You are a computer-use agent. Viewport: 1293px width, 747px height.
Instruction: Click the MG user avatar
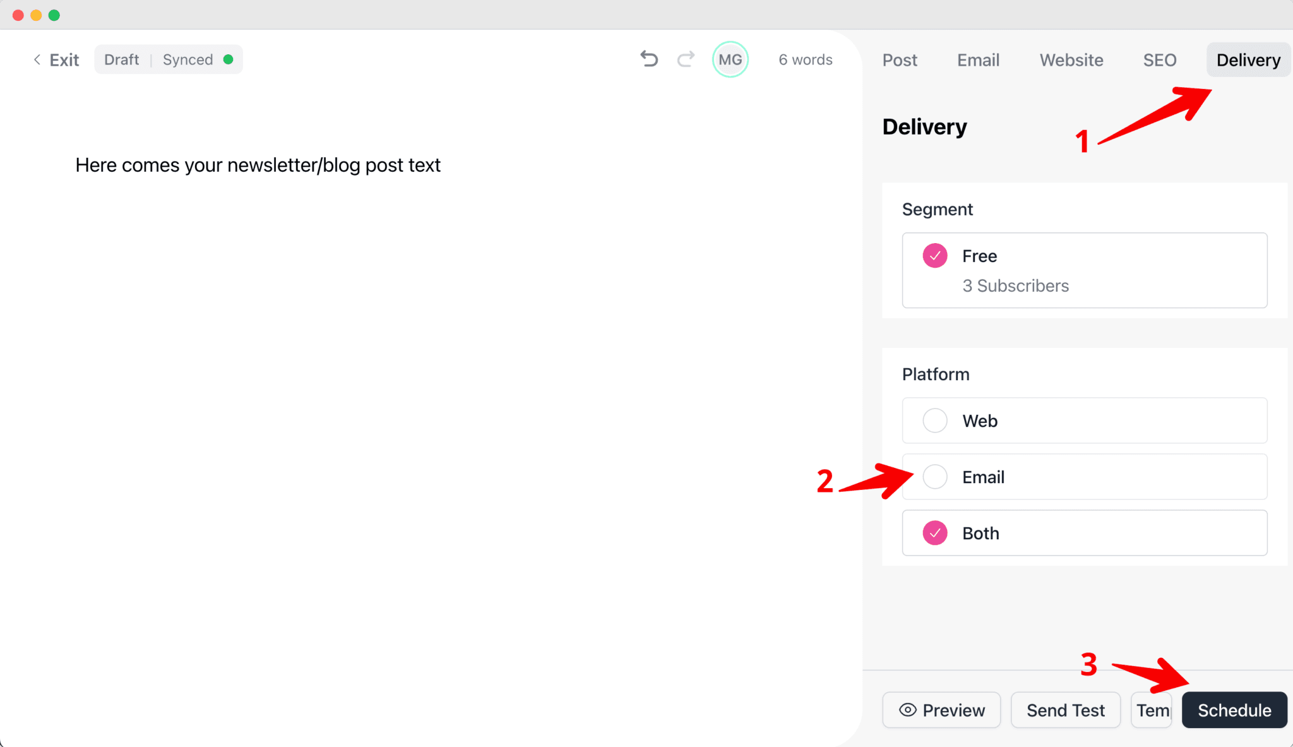coord(730,59)
